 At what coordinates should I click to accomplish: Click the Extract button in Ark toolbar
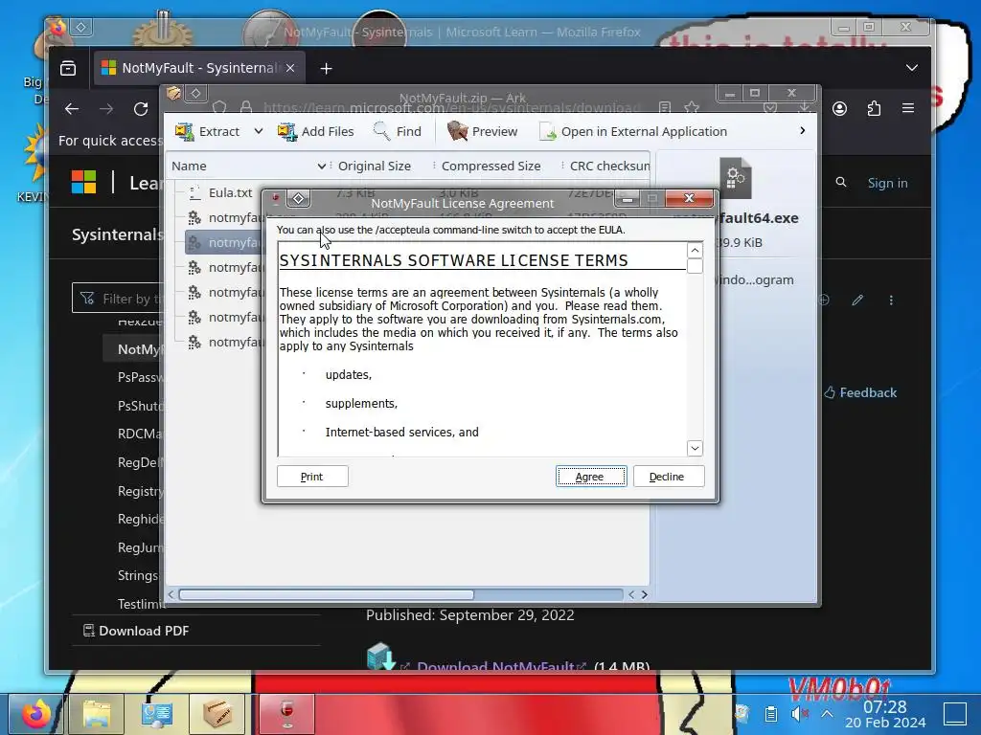coord(208,131)
